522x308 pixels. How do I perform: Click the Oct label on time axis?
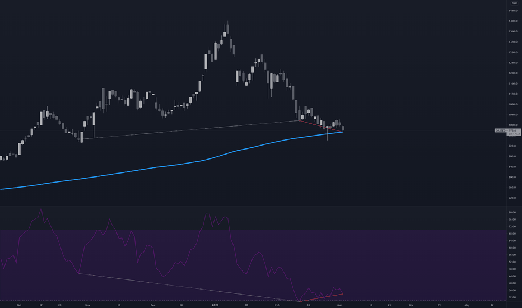pyautogui.click(x=19, y=305)
